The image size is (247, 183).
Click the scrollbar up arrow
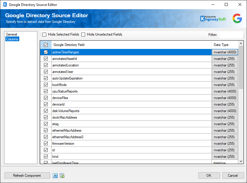coord(241,43)
